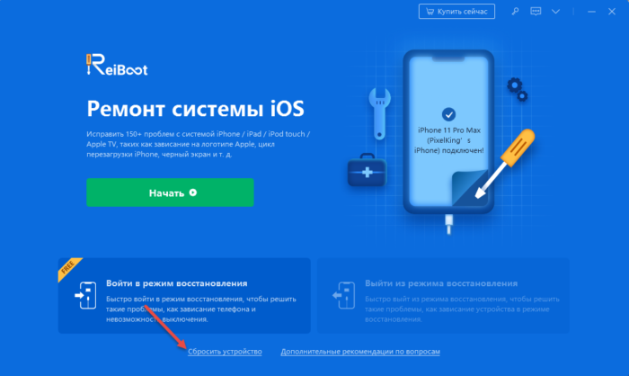
Task: Click the first aid toolbox icon
Action: click(x=367, y=170)
